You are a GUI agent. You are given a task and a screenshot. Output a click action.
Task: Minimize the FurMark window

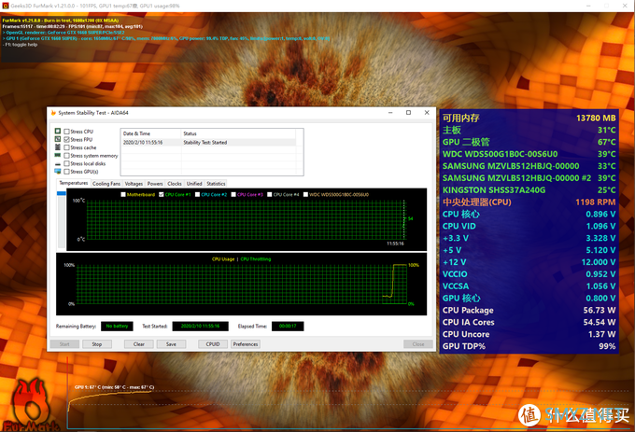tap(588, 6)
